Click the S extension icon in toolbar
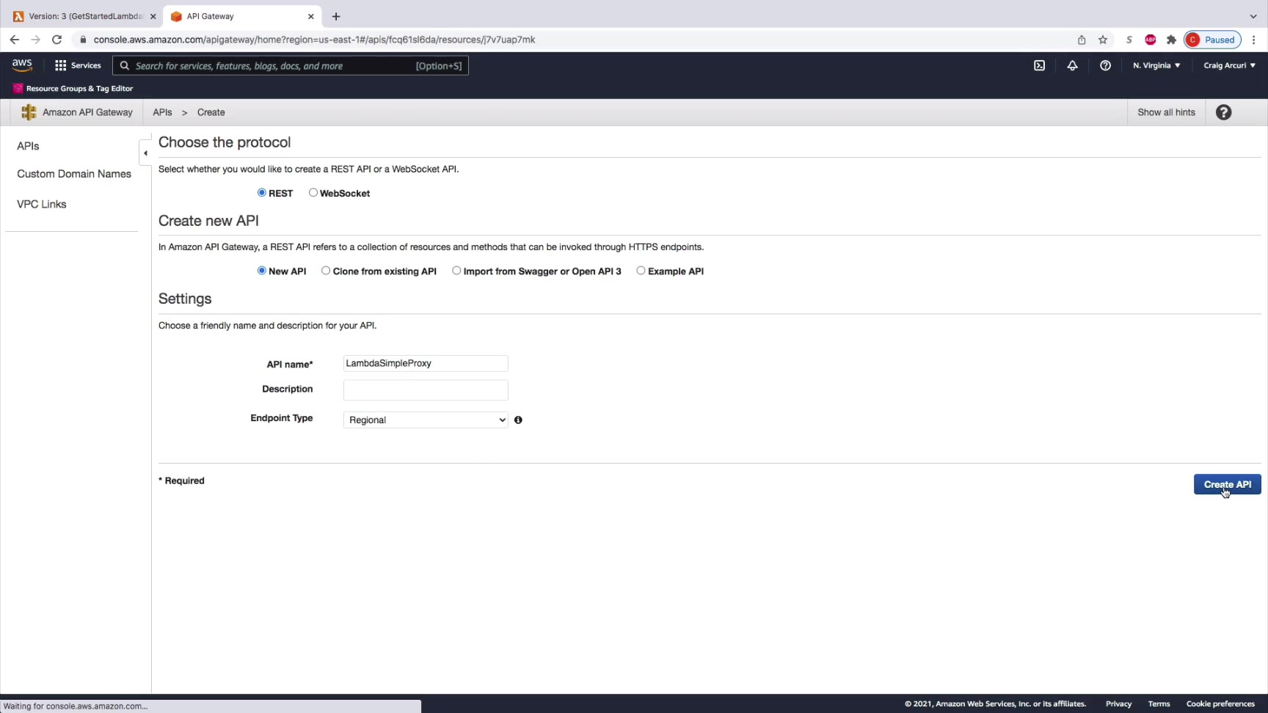The width and height of the screenshot is (1268, 713). (x=1129, y=40)
